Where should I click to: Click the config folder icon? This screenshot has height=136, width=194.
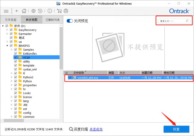point(20,113)
